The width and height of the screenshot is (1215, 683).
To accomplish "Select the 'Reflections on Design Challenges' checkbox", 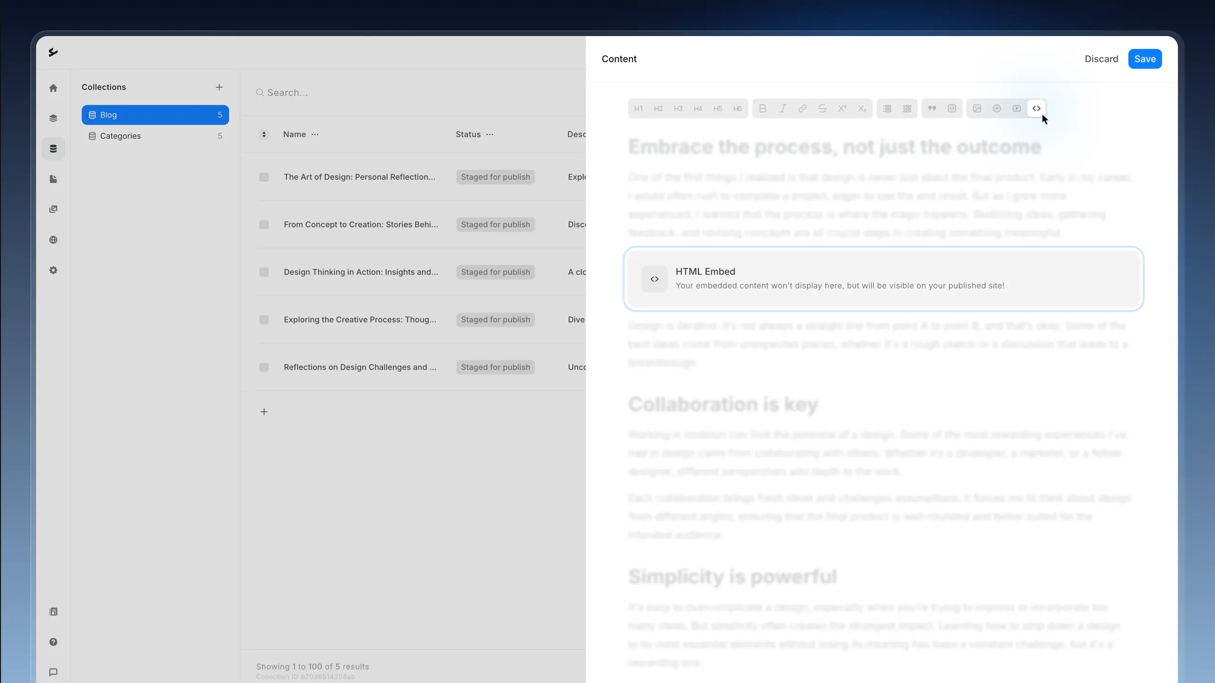I will point(264,367).
